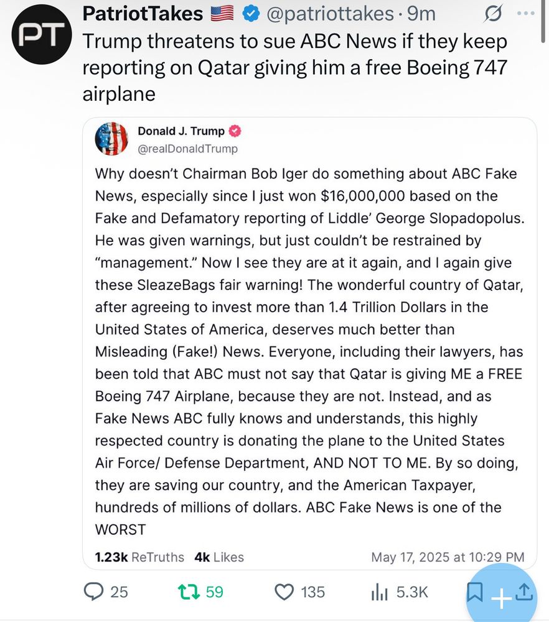549x622 pixels.
Task: Click the May 17, 2025 timestamp
Action: click(448, 557)
